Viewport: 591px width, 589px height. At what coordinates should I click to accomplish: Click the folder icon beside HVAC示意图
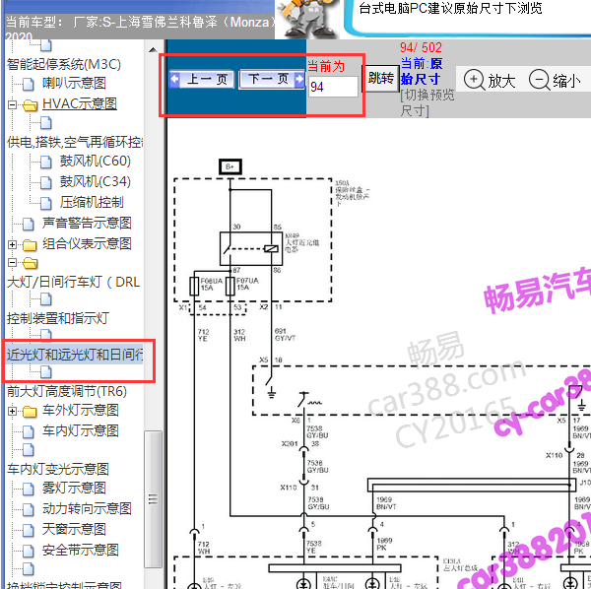(30, 105)
